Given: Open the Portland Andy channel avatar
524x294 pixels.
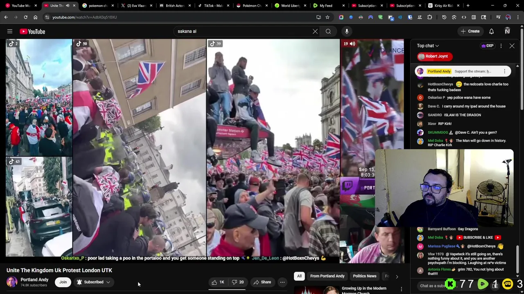Looking at the screenshot, I should (12, 282).
